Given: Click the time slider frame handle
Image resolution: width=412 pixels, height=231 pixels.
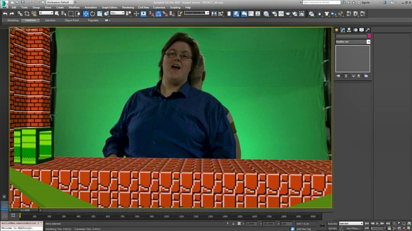Looking at the screenshot, I should click(x=25, y=210).
